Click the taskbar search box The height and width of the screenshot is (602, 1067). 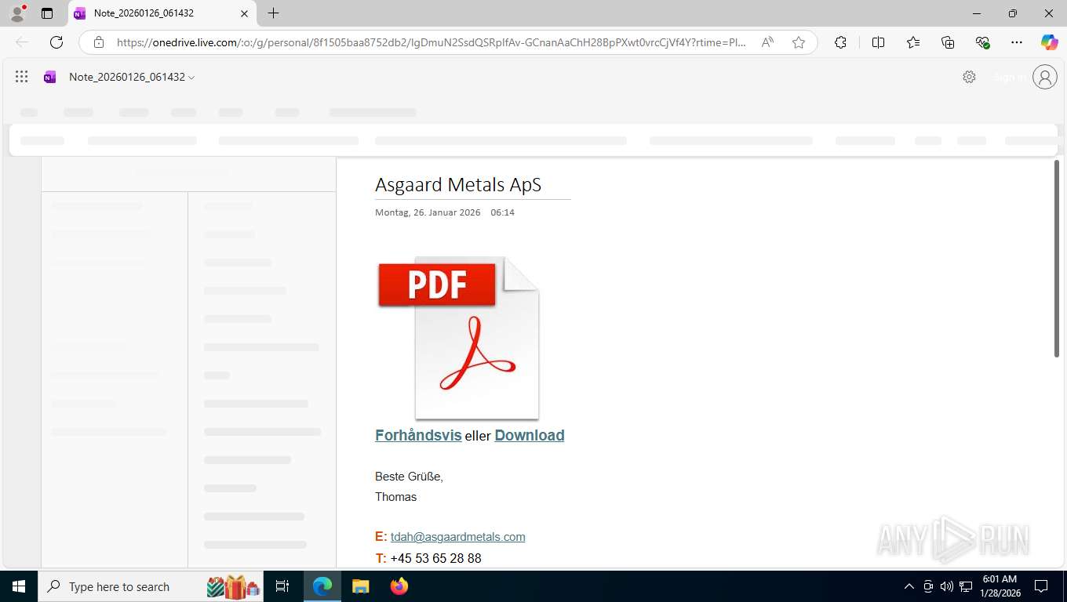(152, 586)
